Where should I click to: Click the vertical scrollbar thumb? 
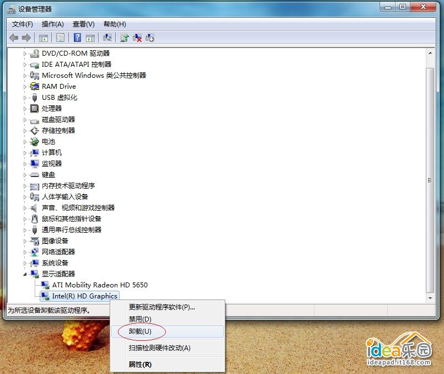point(430,180)
